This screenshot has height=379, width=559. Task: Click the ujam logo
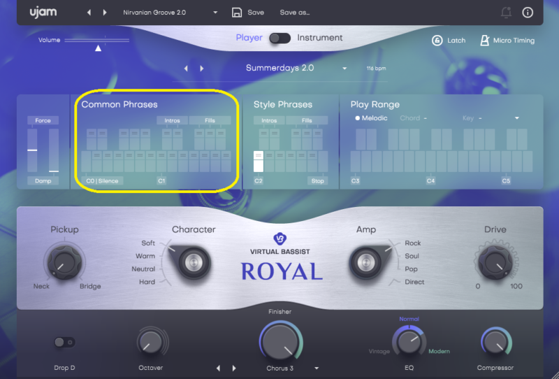click(43, 13)
